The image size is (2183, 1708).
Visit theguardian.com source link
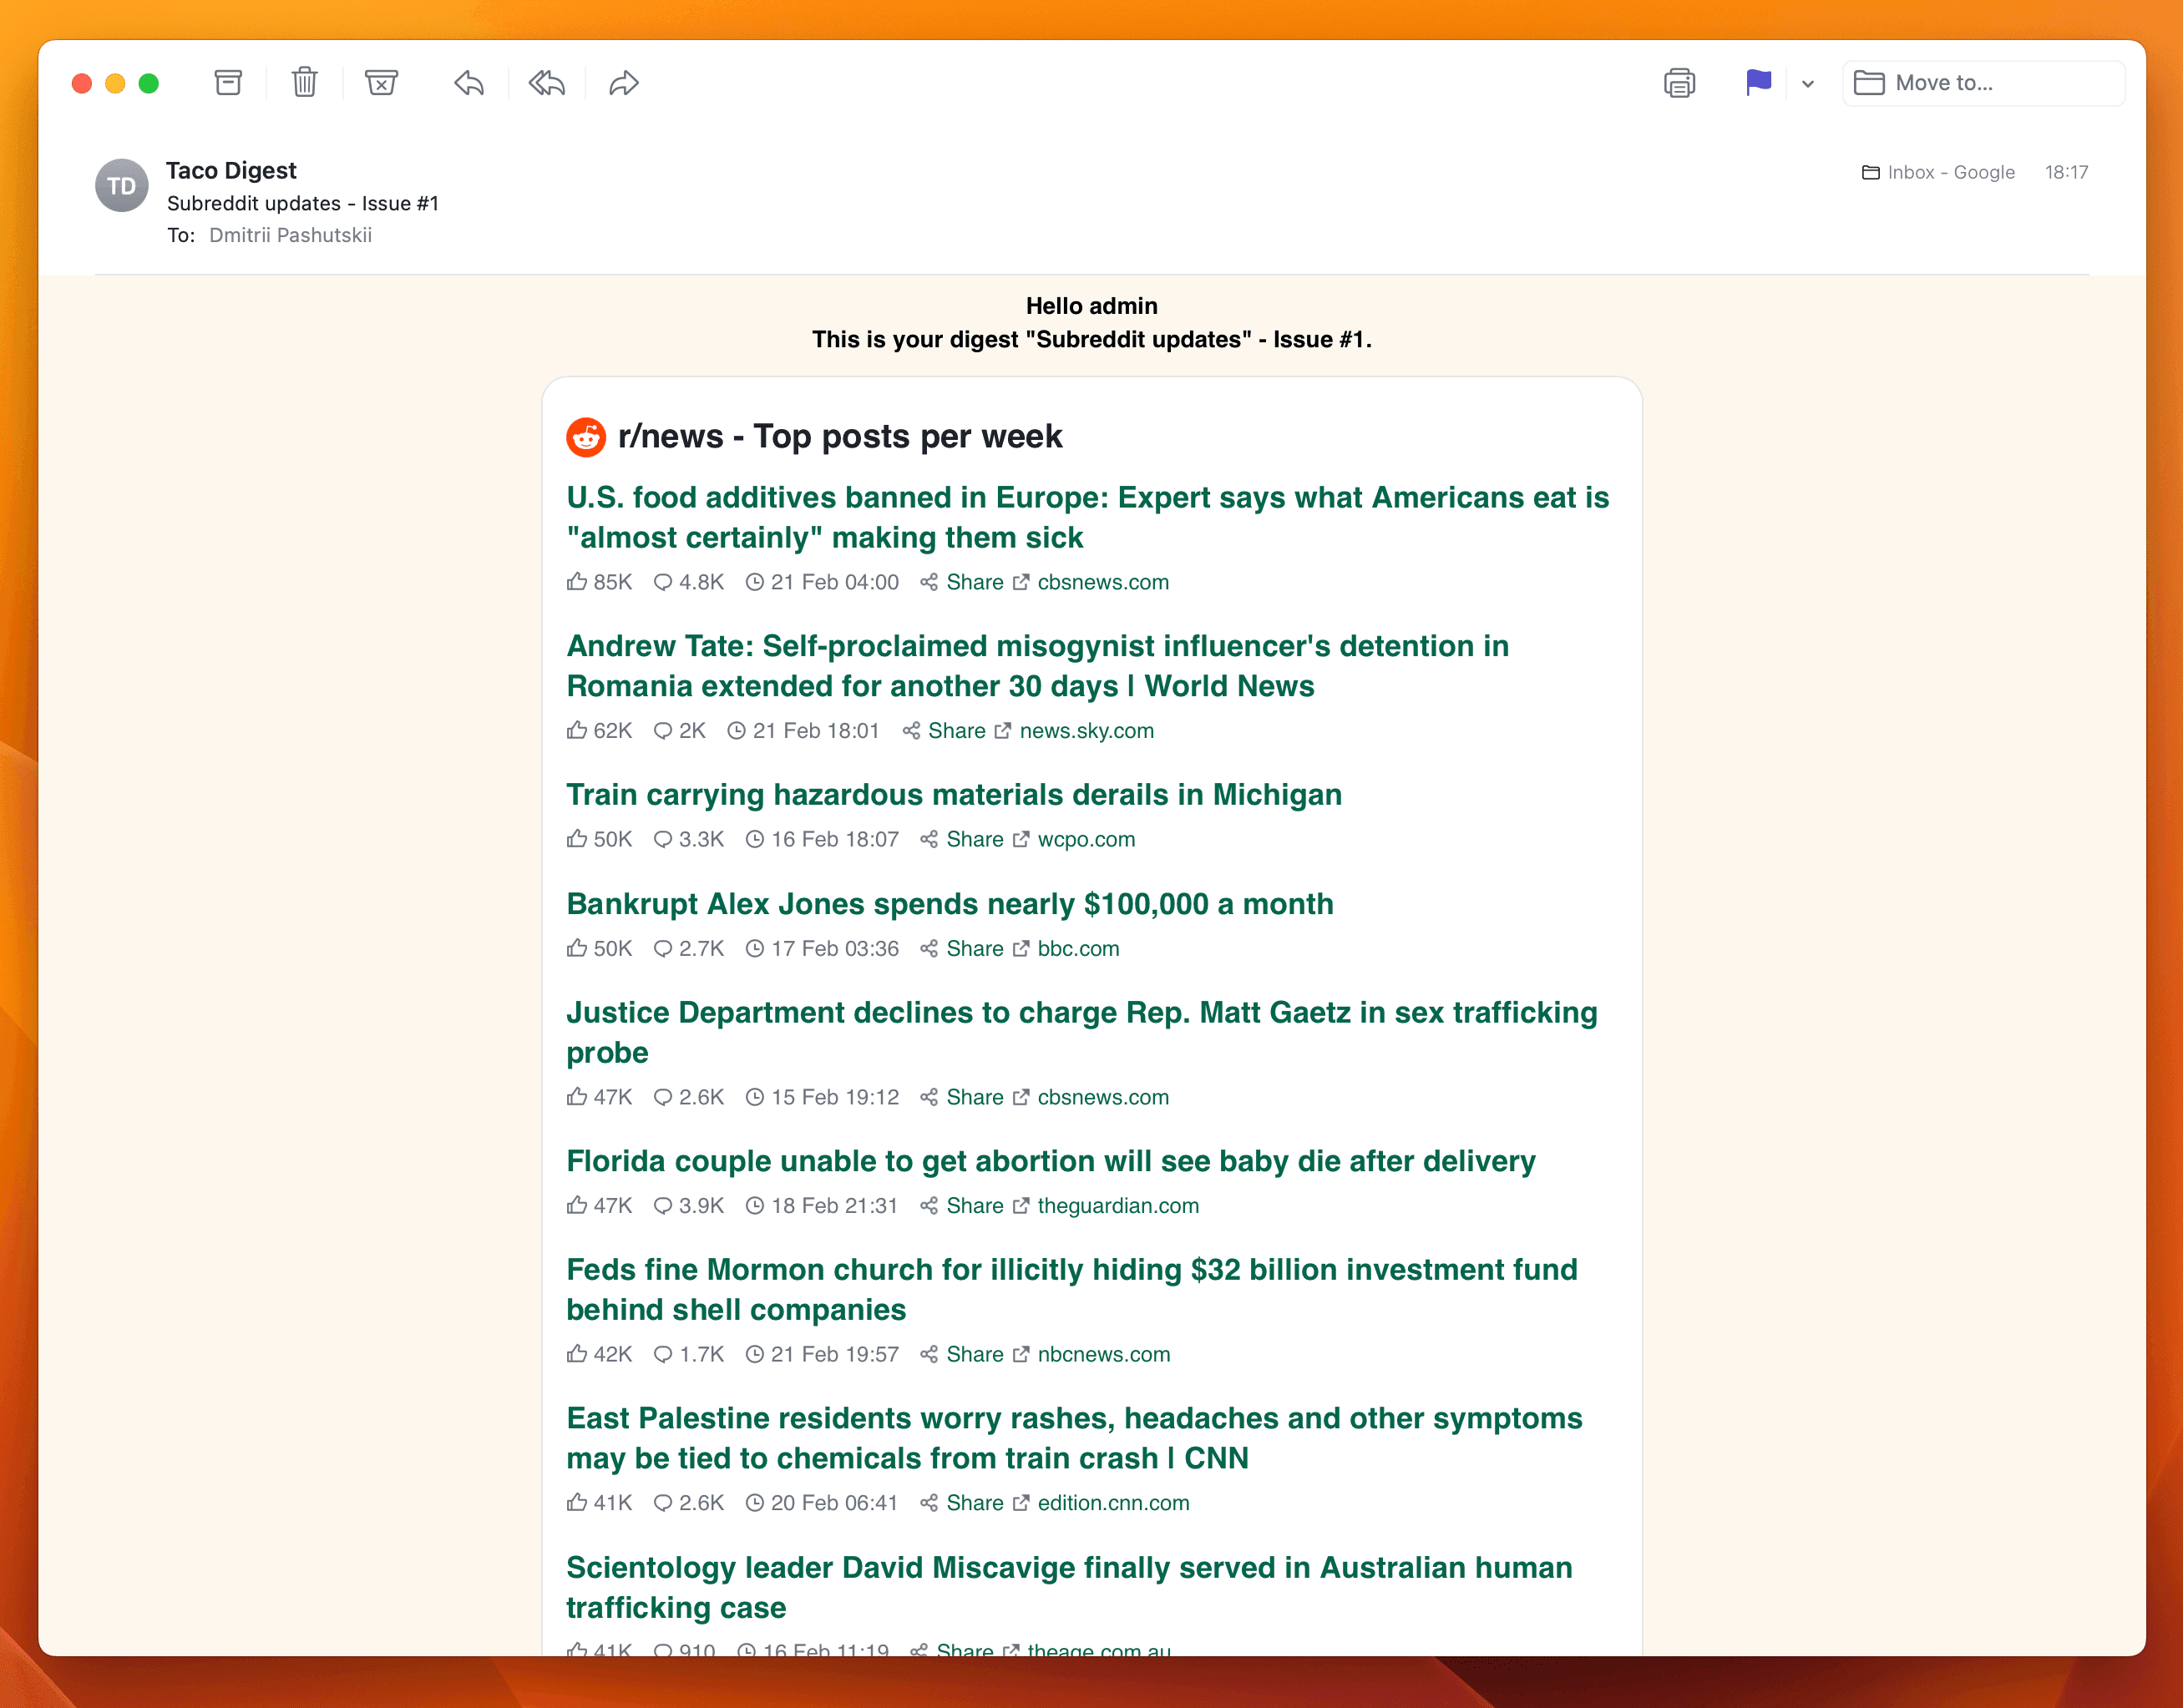click(1117, 1206)
